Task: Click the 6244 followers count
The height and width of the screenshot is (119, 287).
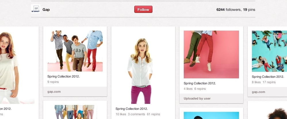Action: click(x=228, y=9)
